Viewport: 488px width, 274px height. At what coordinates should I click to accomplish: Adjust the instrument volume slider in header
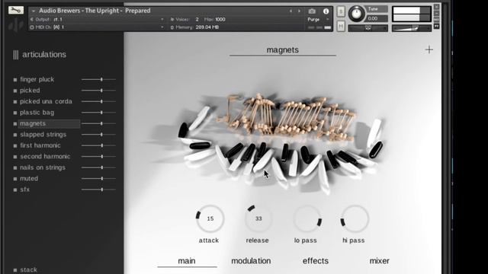click(412, 28)
